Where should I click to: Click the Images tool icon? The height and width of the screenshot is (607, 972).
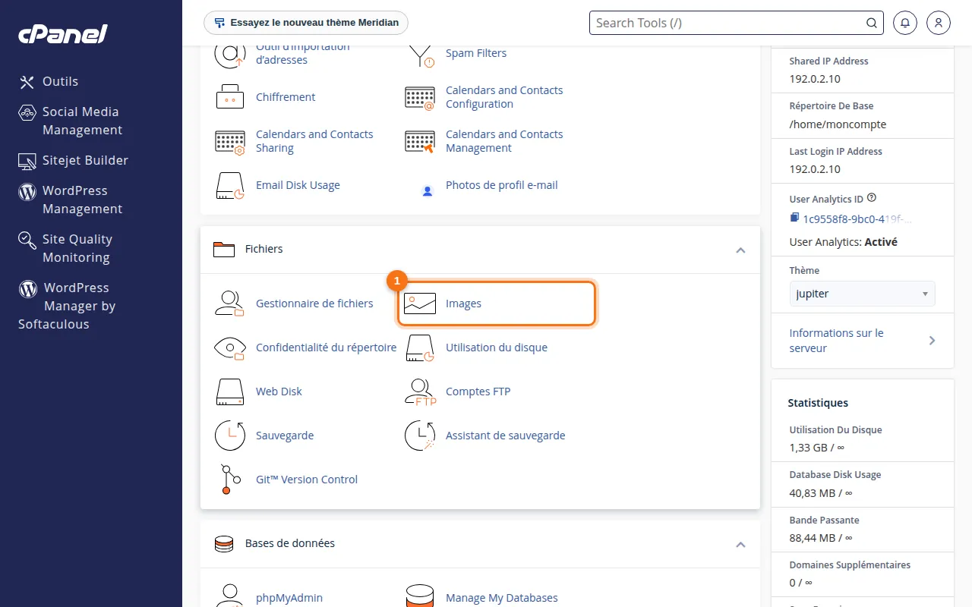coord(420,303)
